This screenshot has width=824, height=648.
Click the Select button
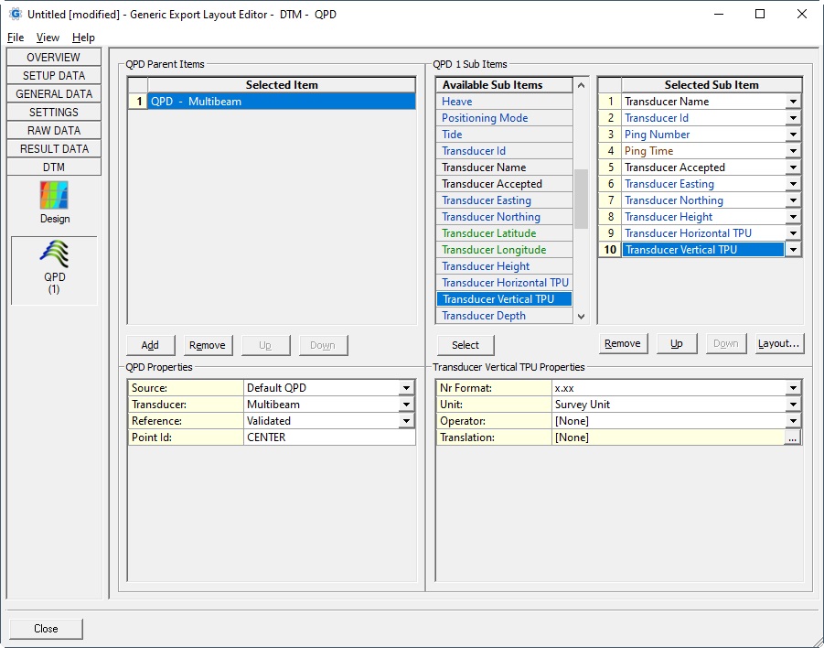pos(465,345)
